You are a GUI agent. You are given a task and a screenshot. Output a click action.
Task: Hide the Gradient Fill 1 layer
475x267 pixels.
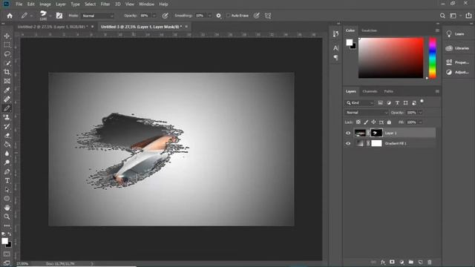pyautogui.click(x=348, y=143)
